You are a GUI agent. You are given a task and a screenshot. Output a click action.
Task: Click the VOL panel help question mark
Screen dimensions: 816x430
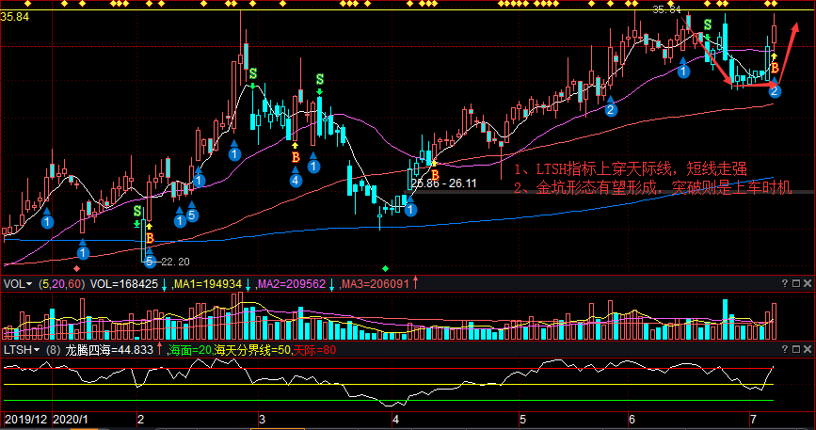point(784,283)
